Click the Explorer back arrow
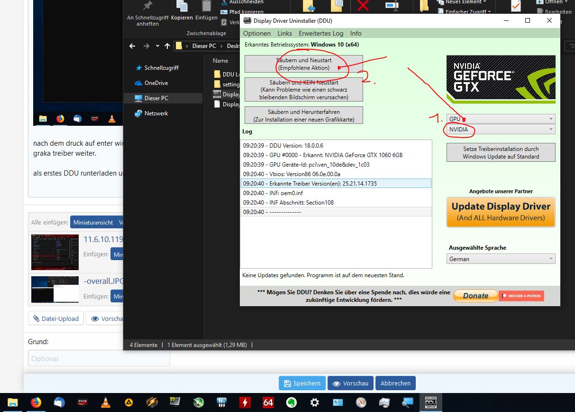The width and height of the screenshot is (575, 412). pos(132,46)
